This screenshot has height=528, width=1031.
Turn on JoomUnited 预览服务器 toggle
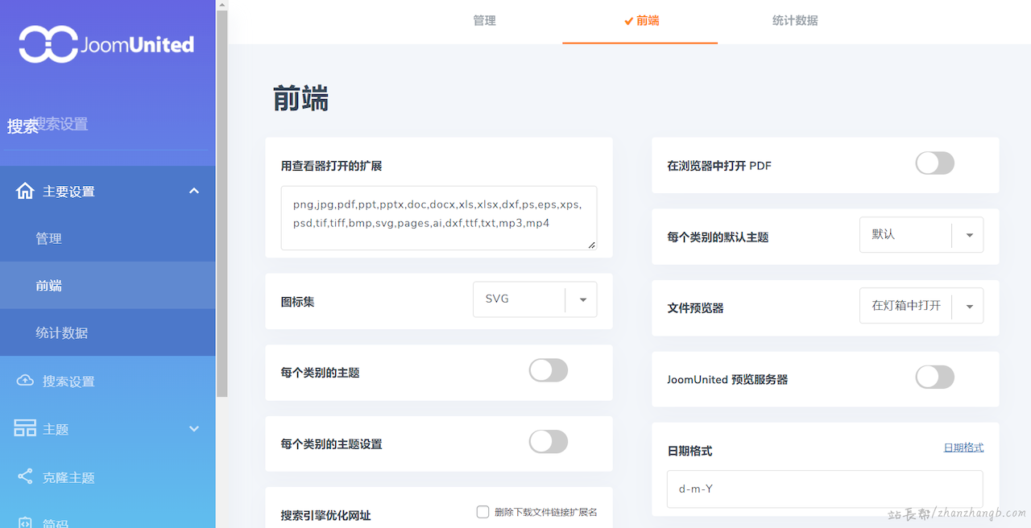coord(934,377)
